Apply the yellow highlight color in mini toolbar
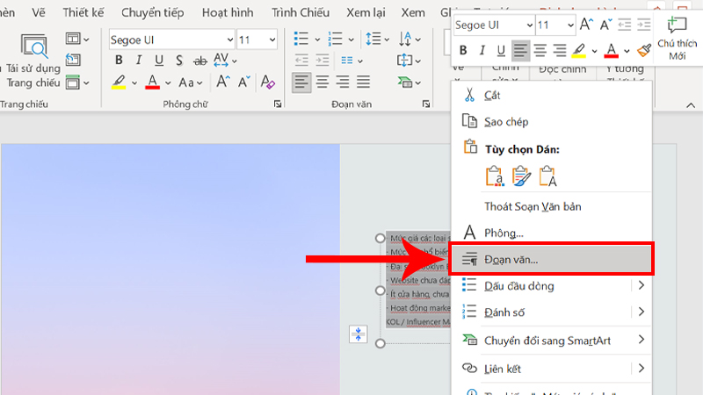The image size is (703, 395). click(x=580, y=50)
